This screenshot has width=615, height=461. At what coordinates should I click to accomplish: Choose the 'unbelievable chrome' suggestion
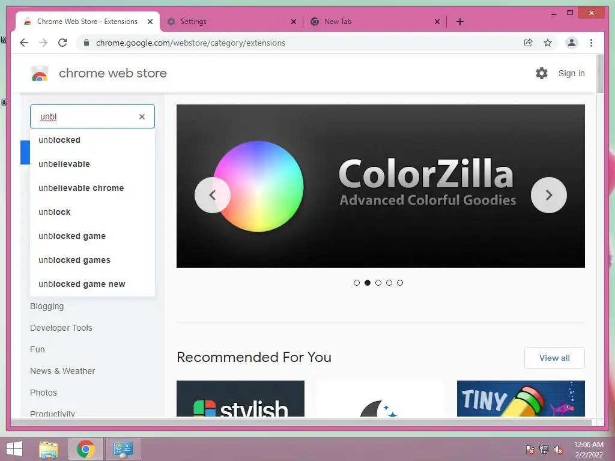[92, 188]
